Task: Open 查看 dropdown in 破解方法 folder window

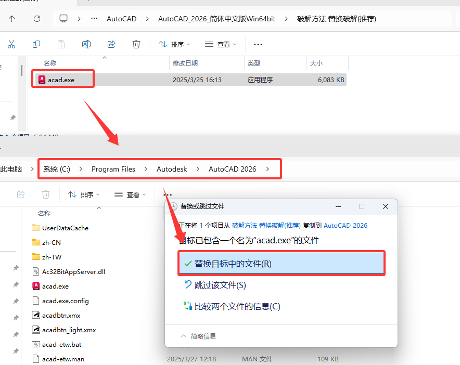Action: tap(221, 44)
